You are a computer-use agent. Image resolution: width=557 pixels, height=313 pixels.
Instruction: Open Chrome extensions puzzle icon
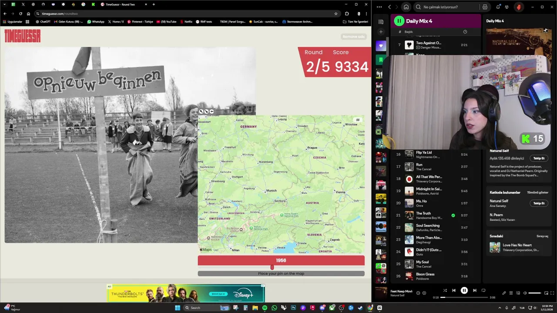click(x=347, y=13)
